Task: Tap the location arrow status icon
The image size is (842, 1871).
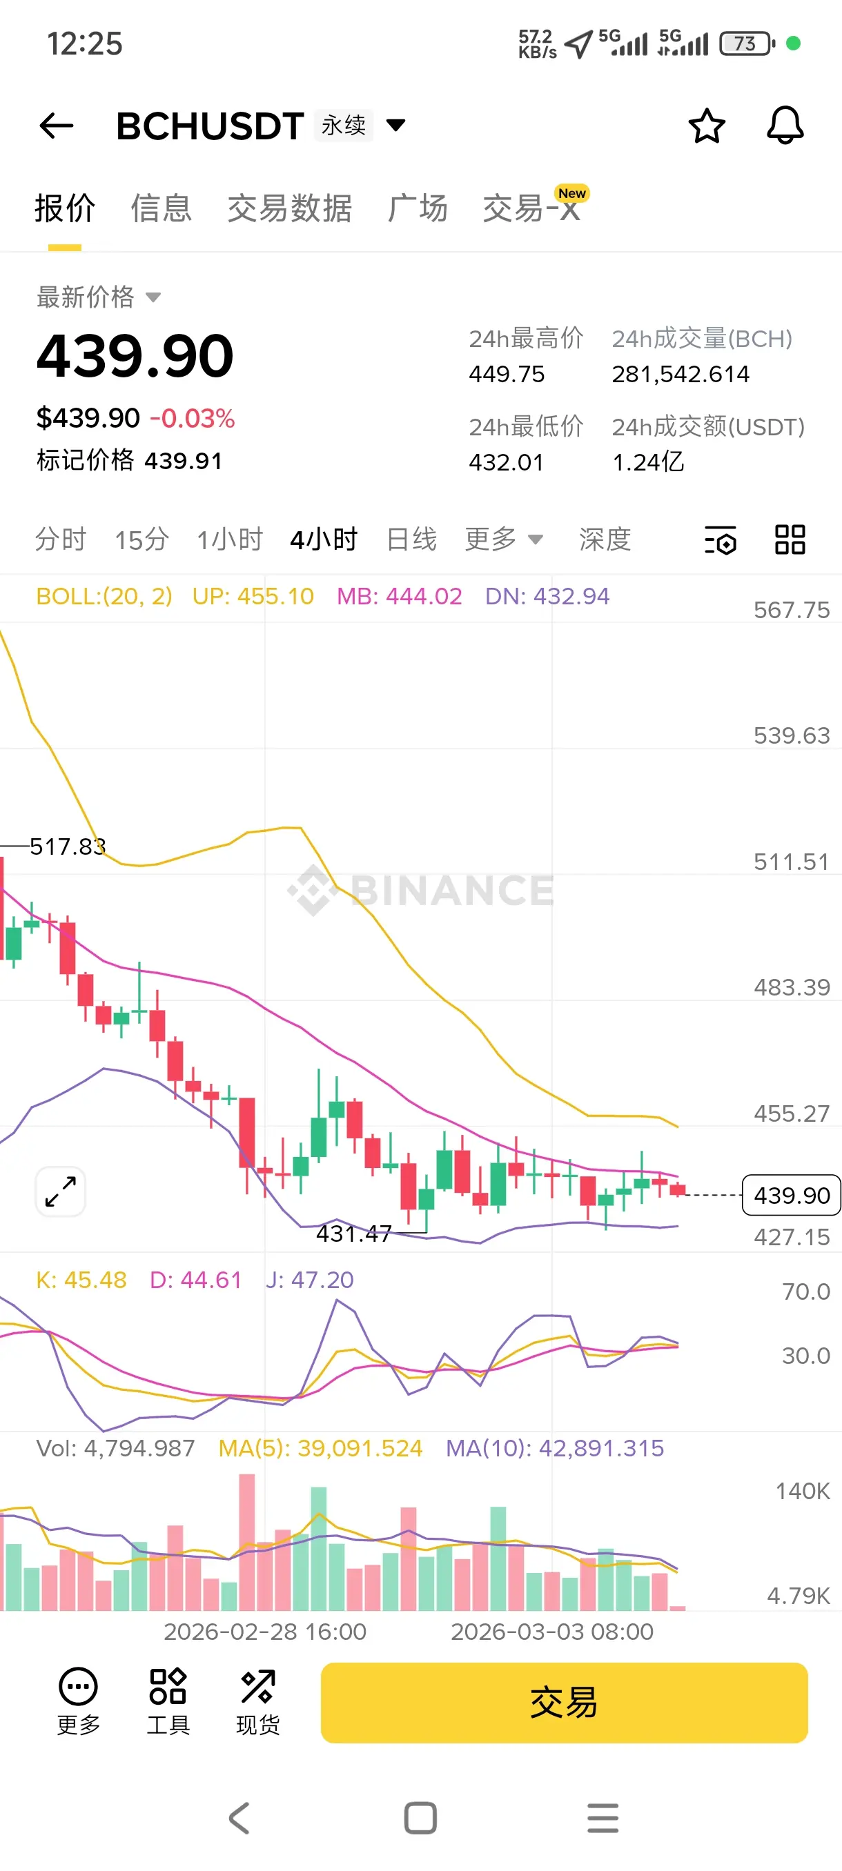Action: coord(578,44)
